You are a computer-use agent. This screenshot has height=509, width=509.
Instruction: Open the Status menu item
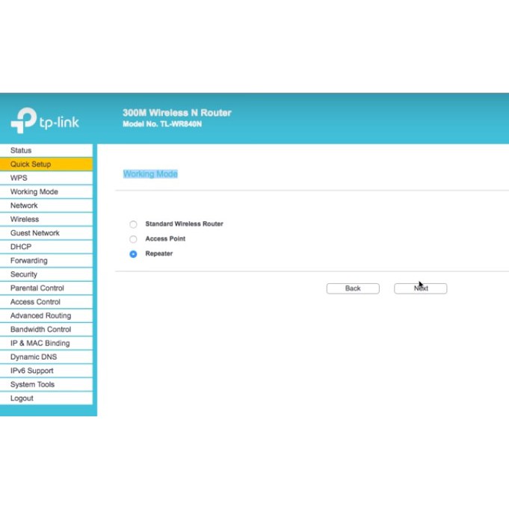click(x=21, y=150)
